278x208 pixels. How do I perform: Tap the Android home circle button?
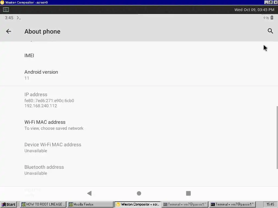pyautogui.click(x=139, y=193)
